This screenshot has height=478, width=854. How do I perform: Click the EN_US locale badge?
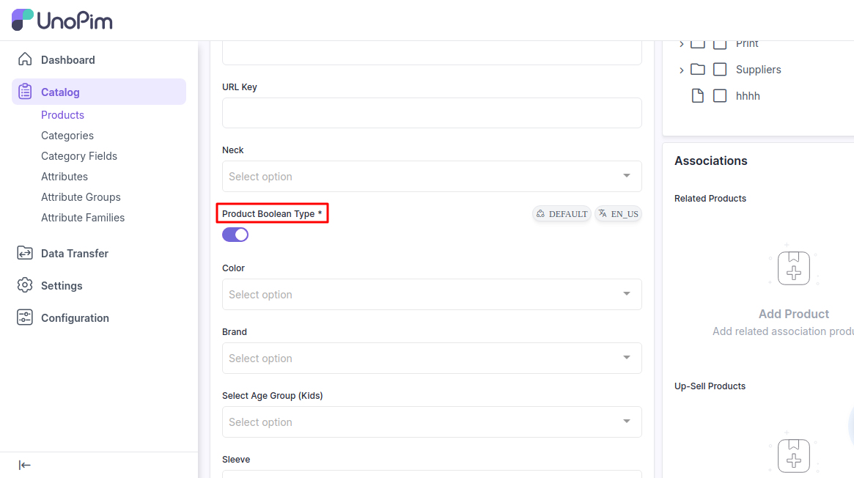click(x=618, y=214)
